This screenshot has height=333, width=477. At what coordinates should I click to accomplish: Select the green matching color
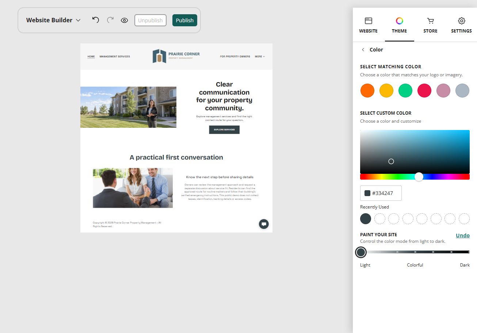tap(405, 91)
